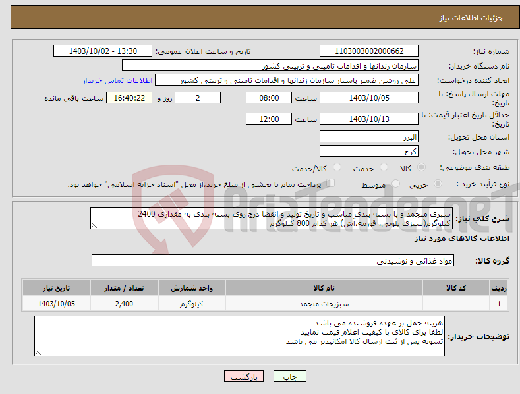Click the شرح کلی نیاز label
Viewport: 520px width, 394px height.
[482, 219]
